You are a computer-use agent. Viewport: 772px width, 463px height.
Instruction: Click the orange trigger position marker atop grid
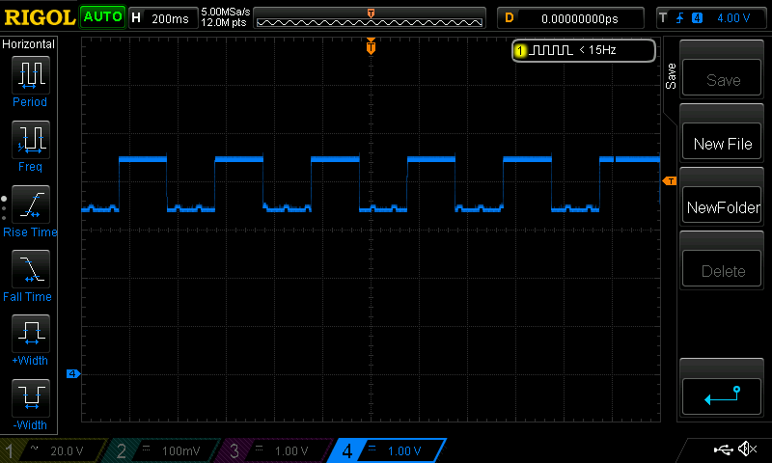[371, 46]
